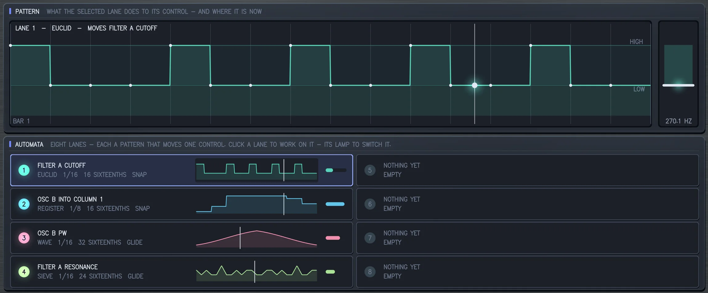Turn on the lane 6 lamp
The image size is (708, 293).
click(x=370, y=204)
